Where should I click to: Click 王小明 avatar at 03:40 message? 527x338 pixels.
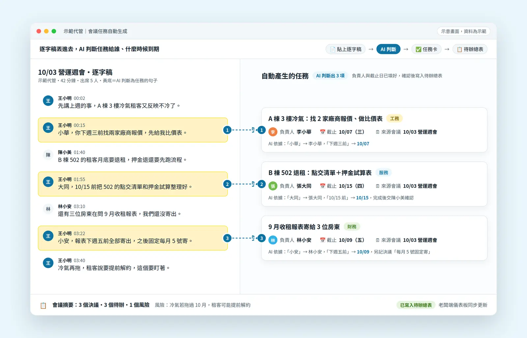pos(48,263)
